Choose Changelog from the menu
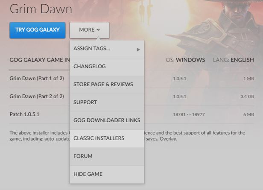 (x=107, y=67)
